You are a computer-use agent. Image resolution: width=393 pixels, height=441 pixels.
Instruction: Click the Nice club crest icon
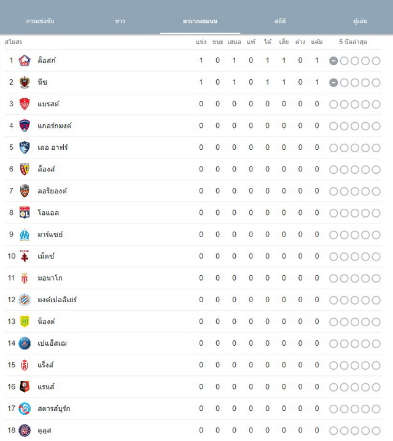click(x=25, y=82)
